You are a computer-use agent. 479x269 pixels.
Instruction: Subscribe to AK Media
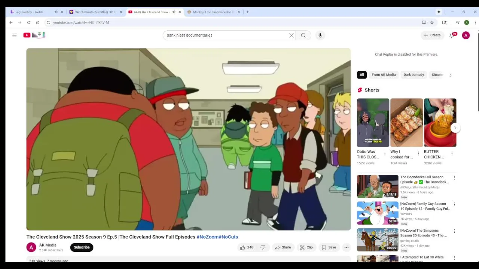tap(82, 247)
